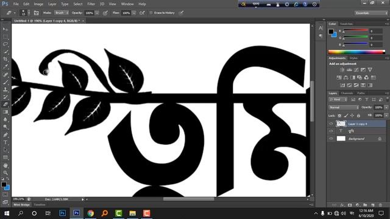Select the Rectangular Marquee tool

click(x=5, y=36)
